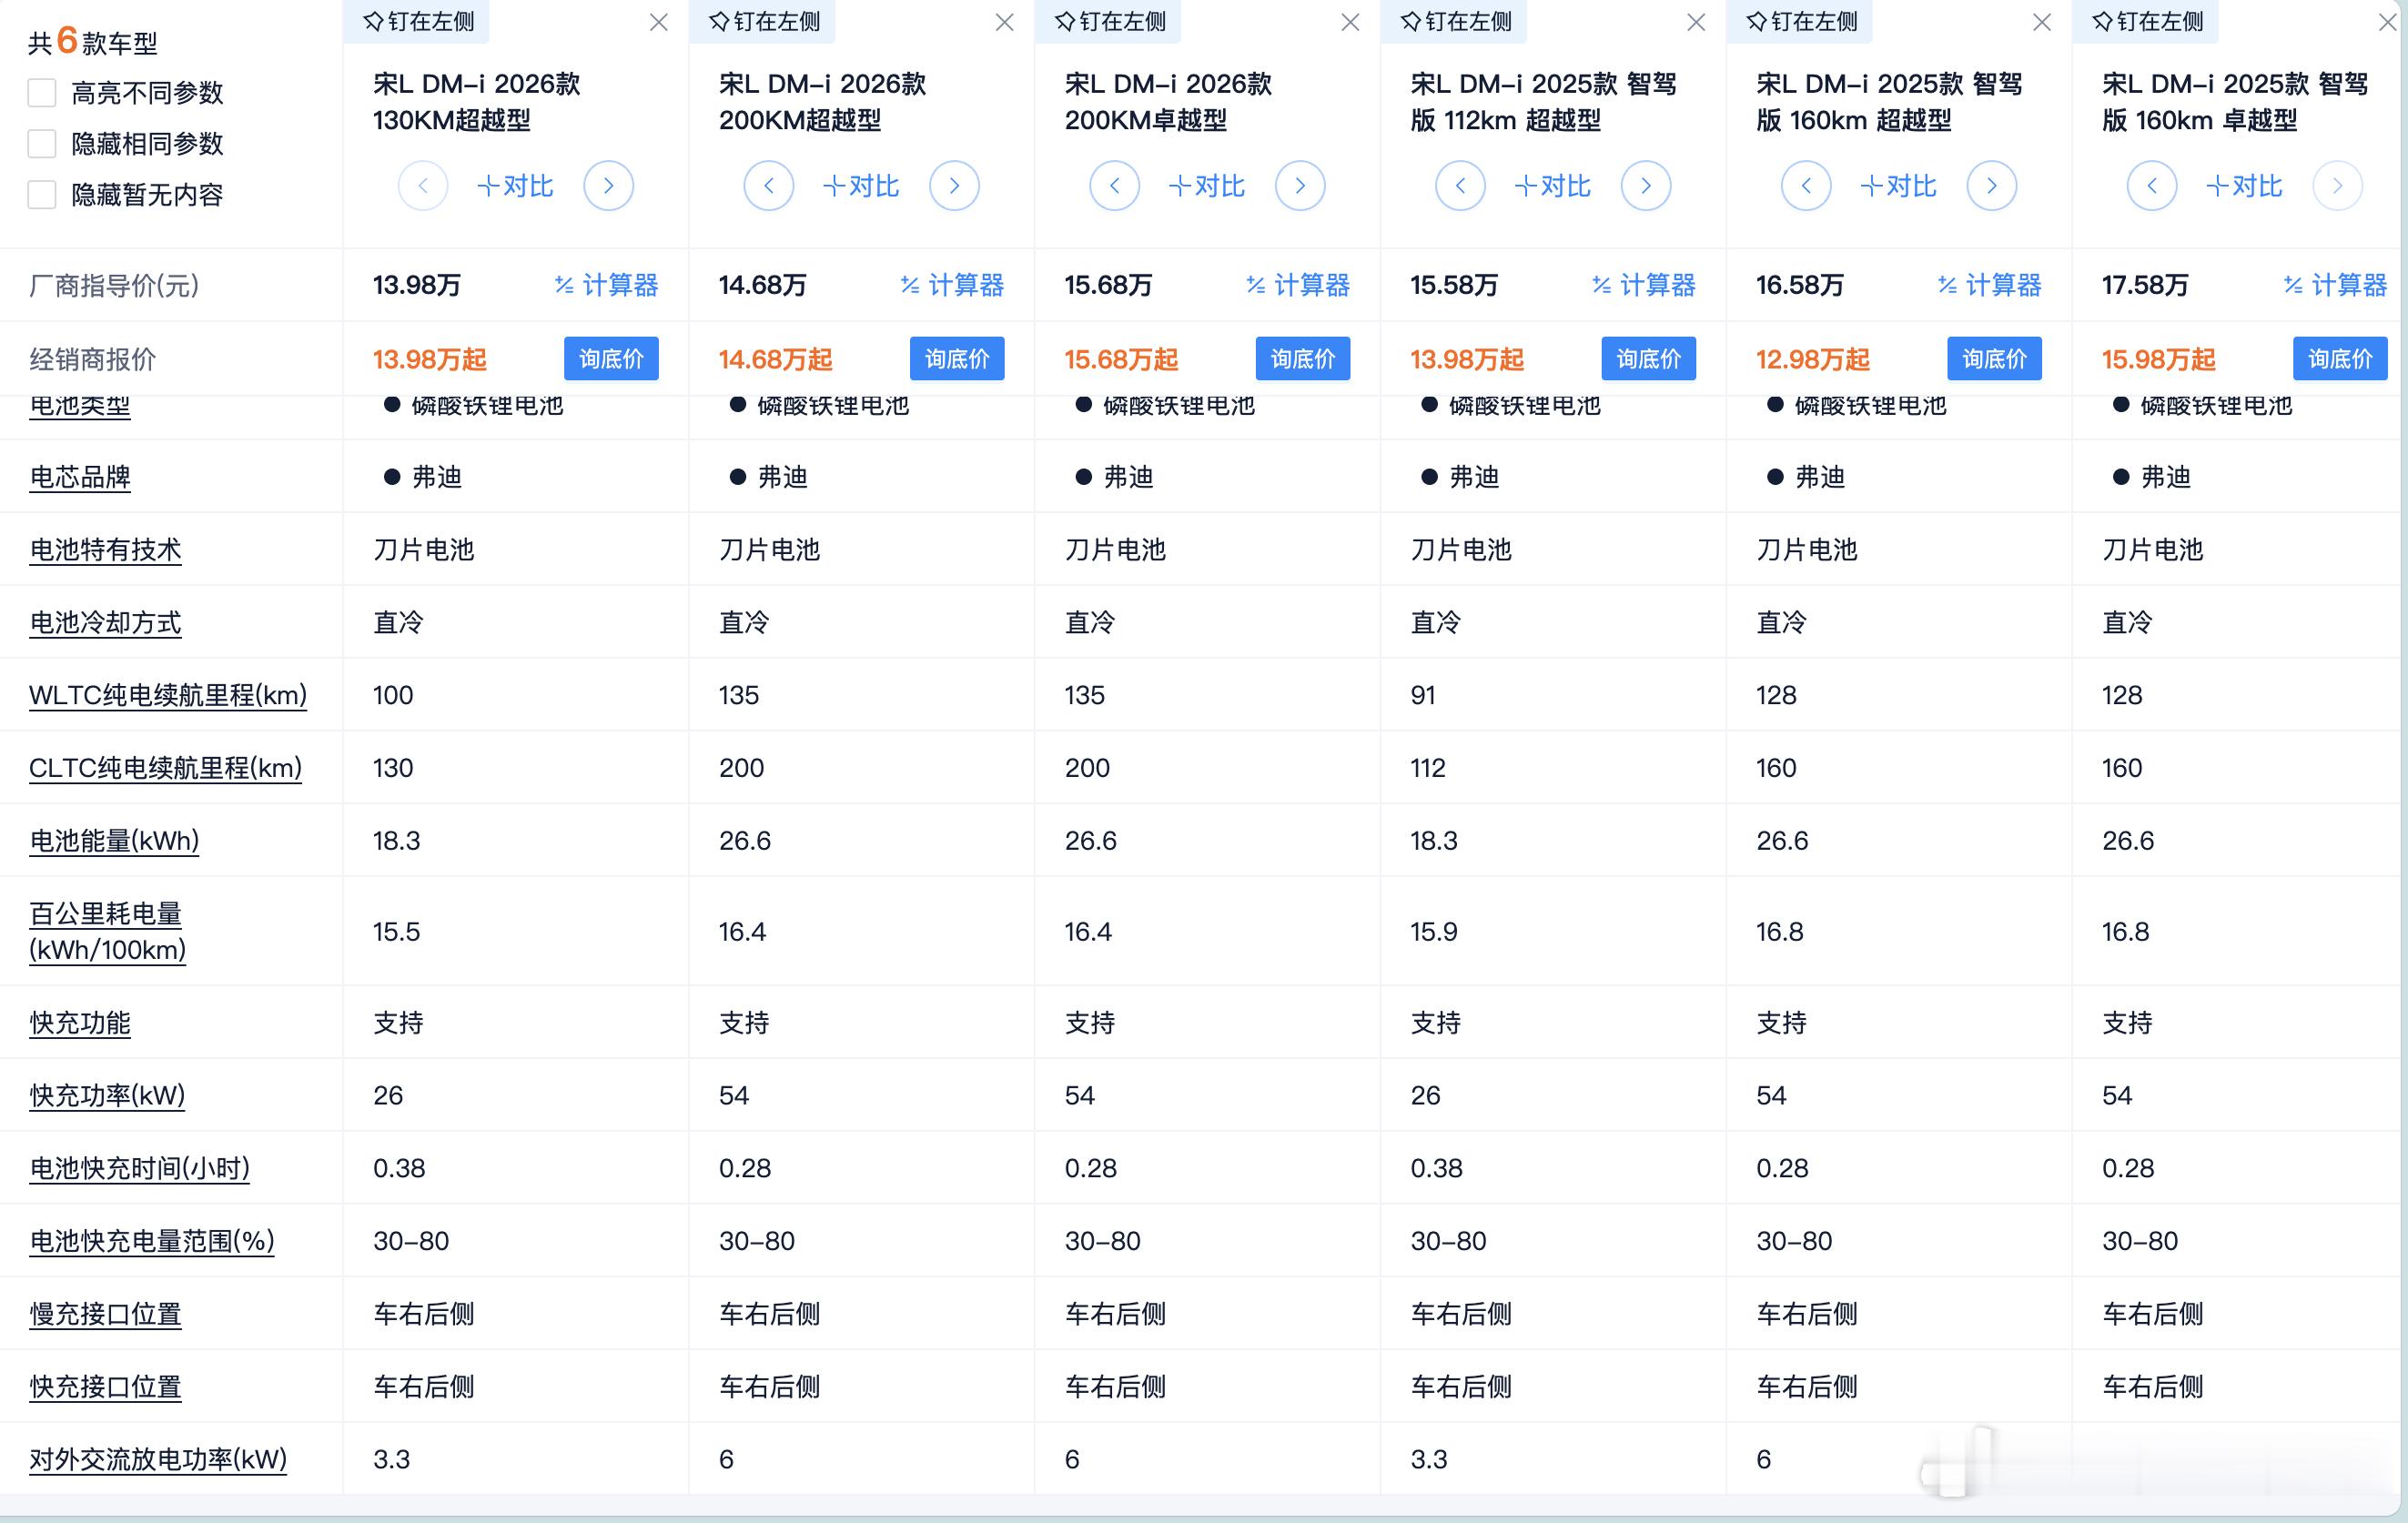Check the 隐藏相同参数 option
2408x1523 pixels.
point(42,144)
